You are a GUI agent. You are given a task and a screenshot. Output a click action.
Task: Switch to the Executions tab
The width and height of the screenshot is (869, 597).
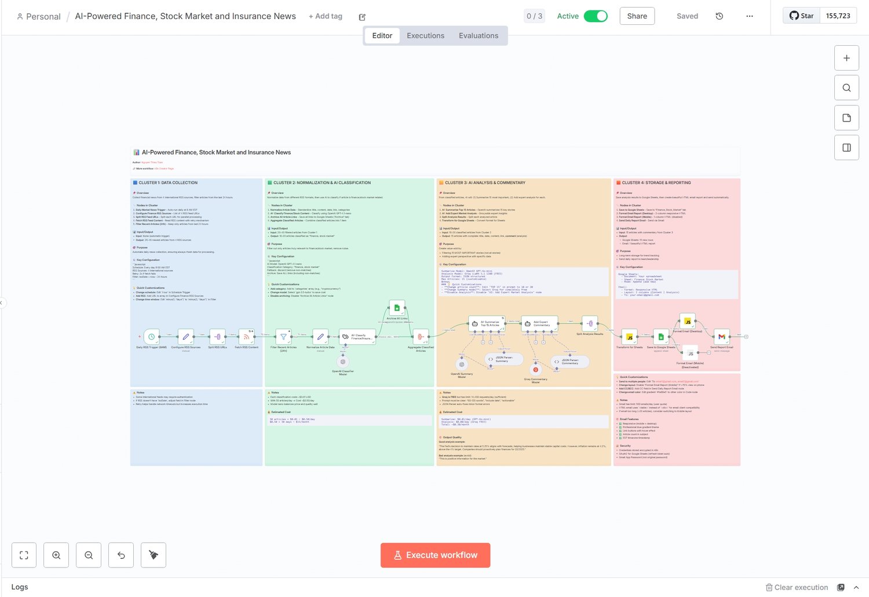pos(426,36)
